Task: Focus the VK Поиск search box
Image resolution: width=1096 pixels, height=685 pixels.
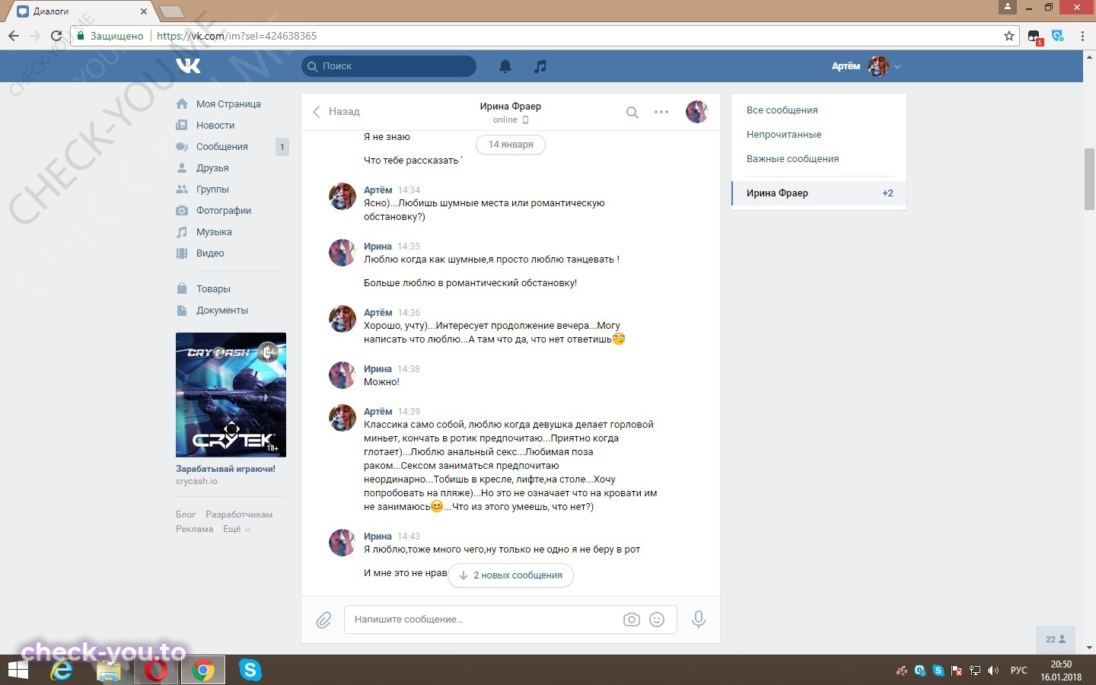Action: (x=389, y=66)
